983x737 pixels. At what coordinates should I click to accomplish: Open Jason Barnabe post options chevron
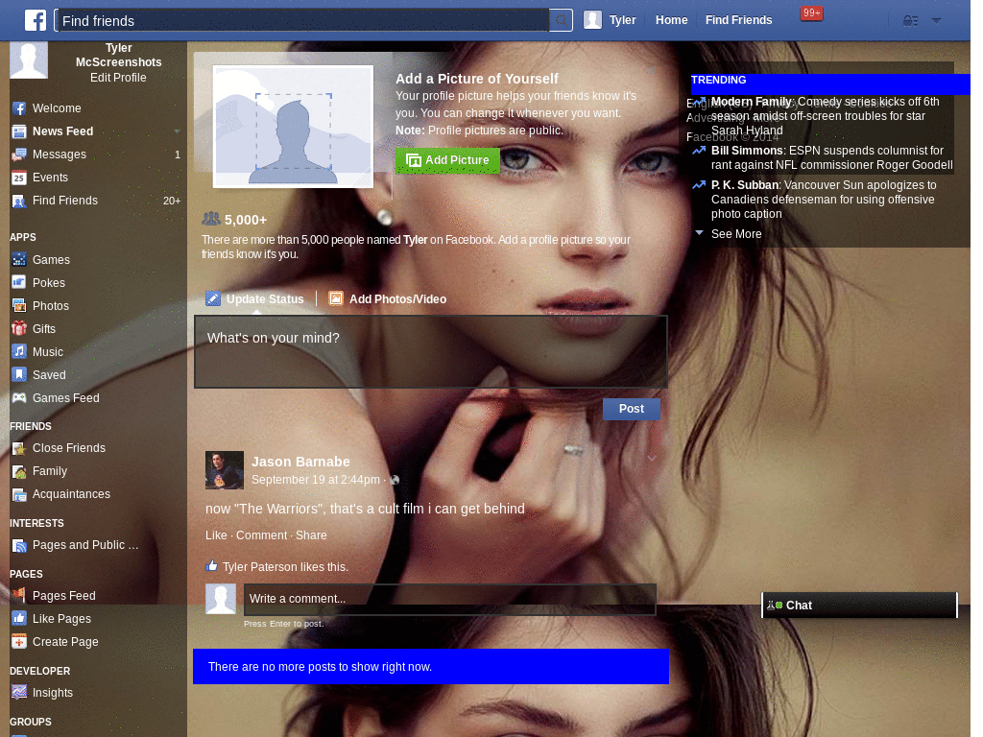(652, 459)
